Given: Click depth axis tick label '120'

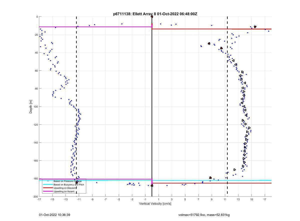Looking at the screenshot, I should 35,125.
